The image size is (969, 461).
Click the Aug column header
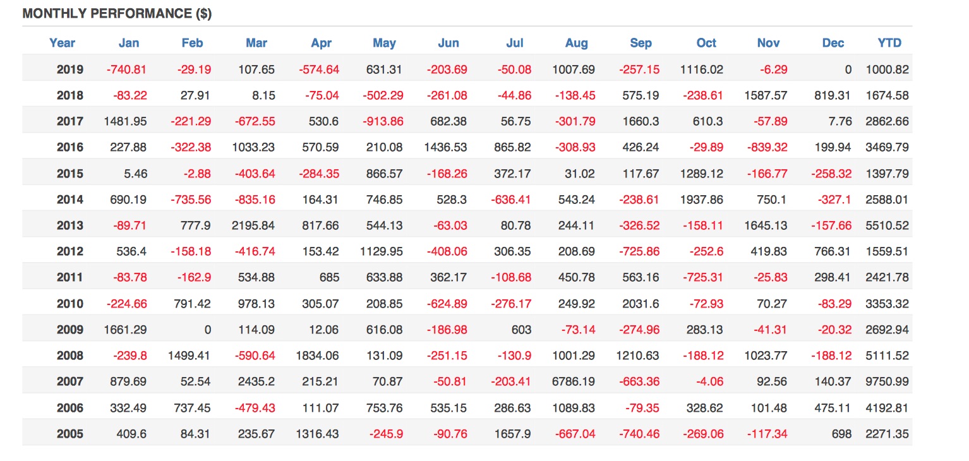pyautogui.click(x=576, y=43)
